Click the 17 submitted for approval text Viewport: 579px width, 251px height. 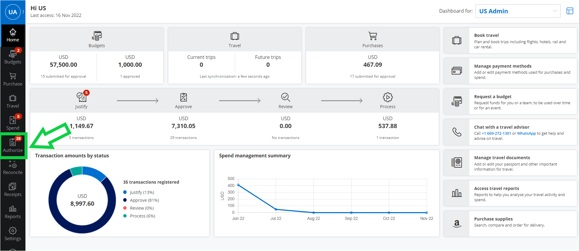pos(373,76)
